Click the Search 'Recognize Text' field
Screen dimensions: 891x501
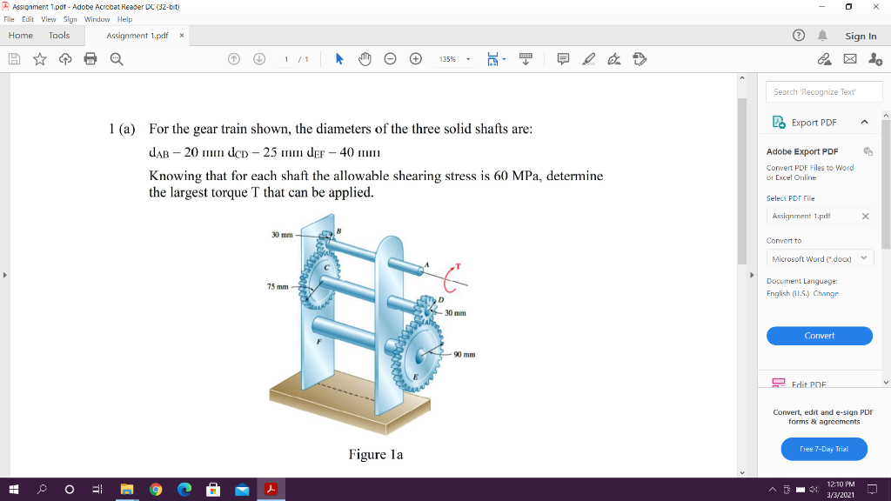tap(821, 91)
